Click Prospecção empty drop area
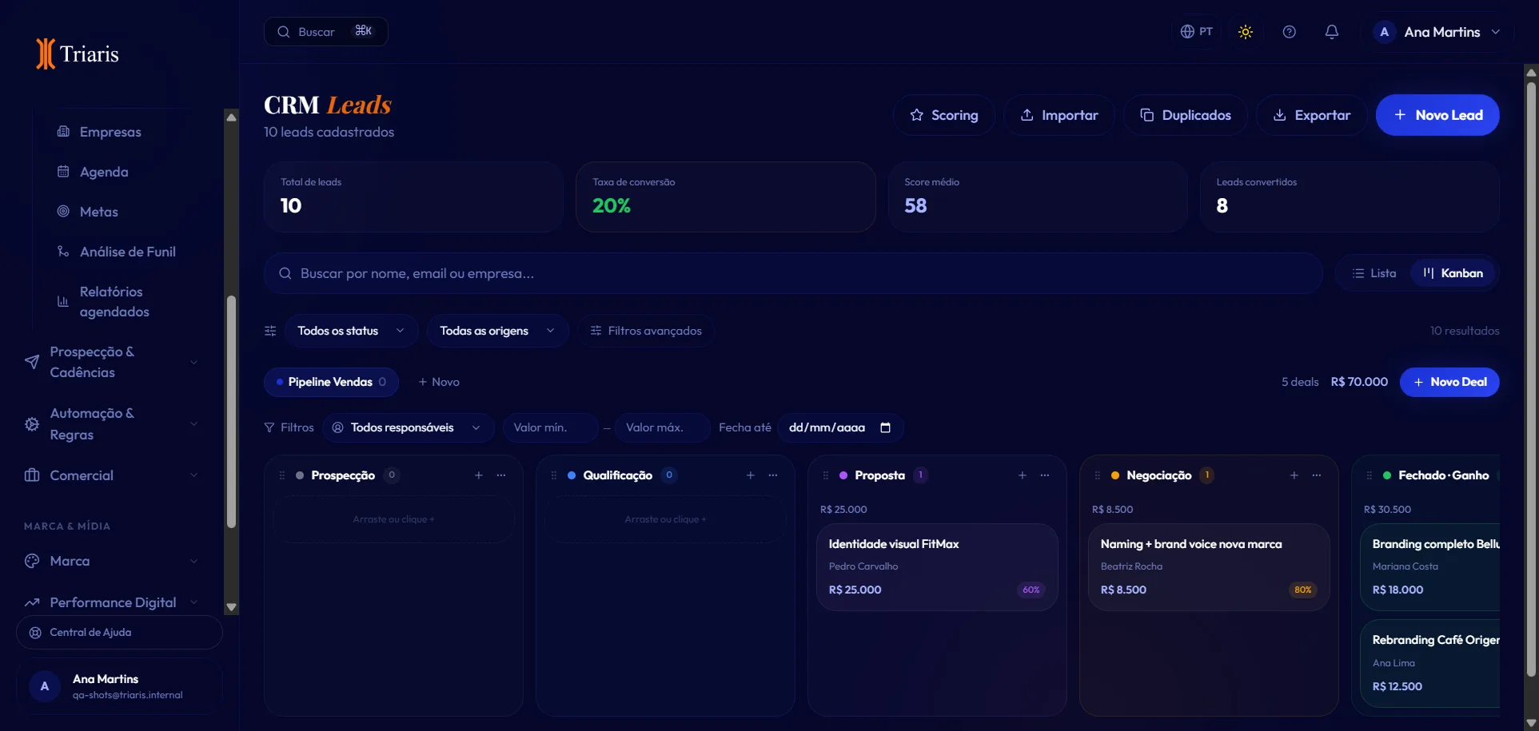The image size is (1539, 731). 393,519
